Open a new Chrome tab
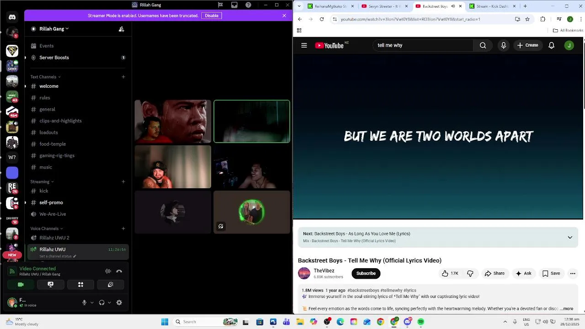The height and width of the screenshot is (329, 585). pyautogui.click(x=525, y=6)
